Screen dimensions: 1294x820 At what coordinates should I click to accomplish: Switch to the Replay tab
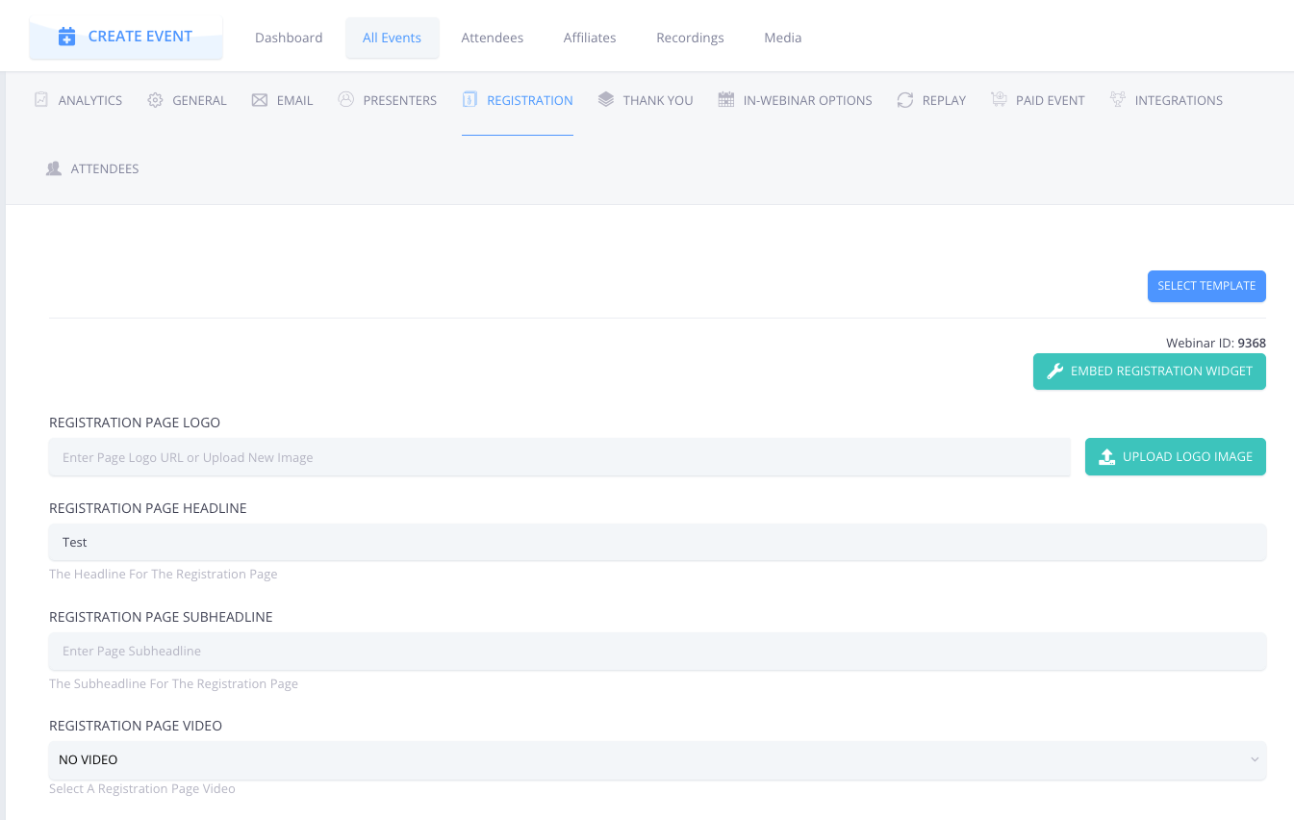931,100
